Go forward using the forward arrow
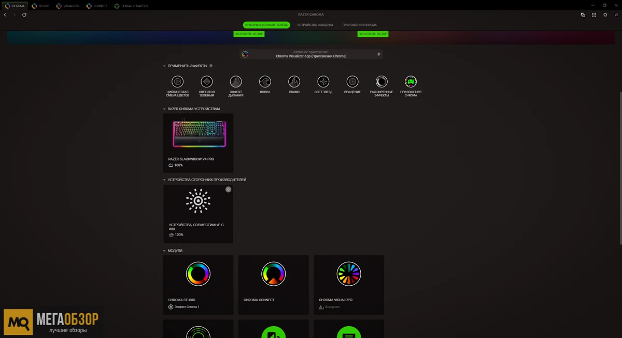Screen dimensions: 622x338 (x=14, y=15)
